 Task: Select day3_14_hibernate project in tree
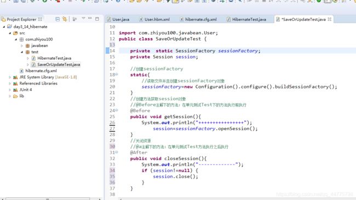31,27
